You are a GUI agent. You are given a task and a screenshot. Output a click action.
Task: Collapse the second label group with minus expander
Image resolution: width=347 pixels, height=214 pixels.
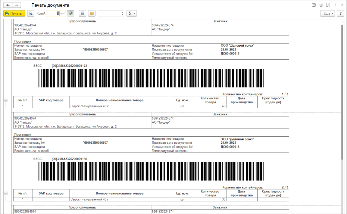tap(6, 193)
